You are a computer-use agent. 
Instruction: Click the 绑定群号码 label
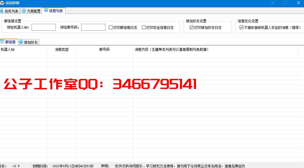coord(70,28)
